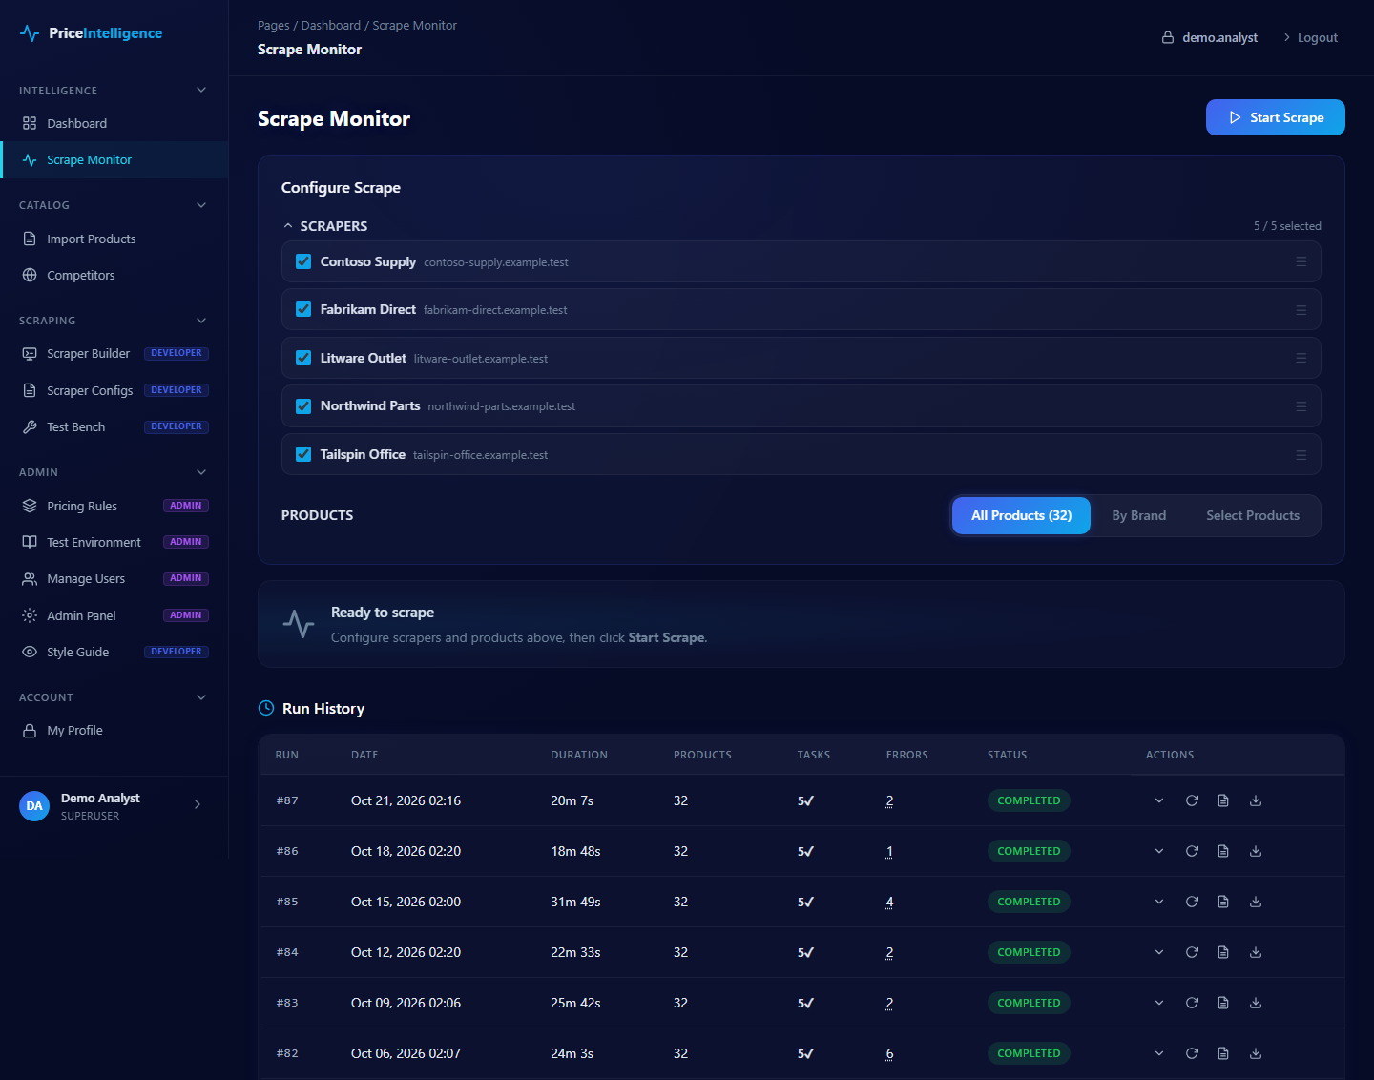The height and width of the screenshot is (1080, 1374).
Task: Click the globe icon beside Competitors
Action: [30, 275]
